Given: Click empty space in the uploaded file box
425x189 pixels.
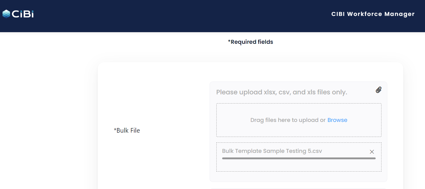Looking at the screenshot, I should [x=299, y=165].
